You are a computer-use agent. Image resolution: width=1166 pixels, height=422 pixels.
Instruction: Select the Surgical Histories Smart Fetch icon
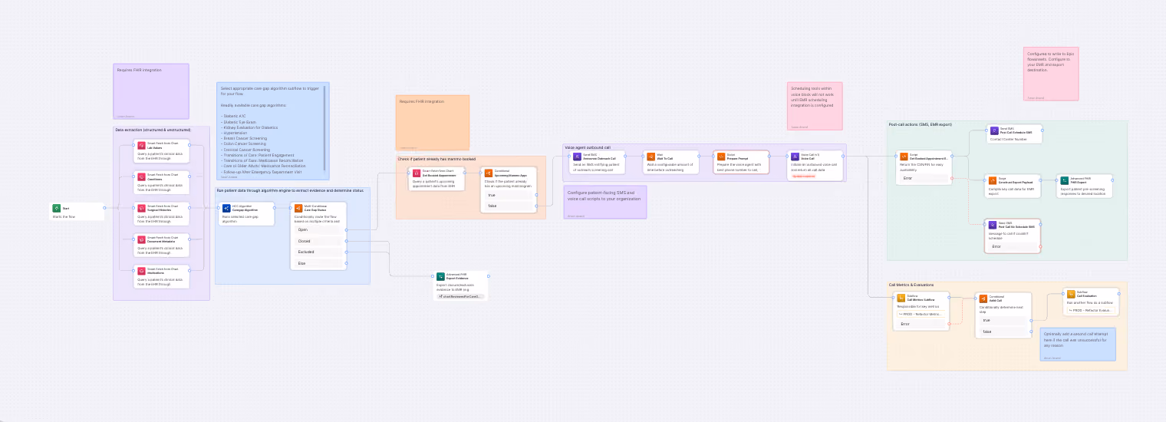(141, 208)
